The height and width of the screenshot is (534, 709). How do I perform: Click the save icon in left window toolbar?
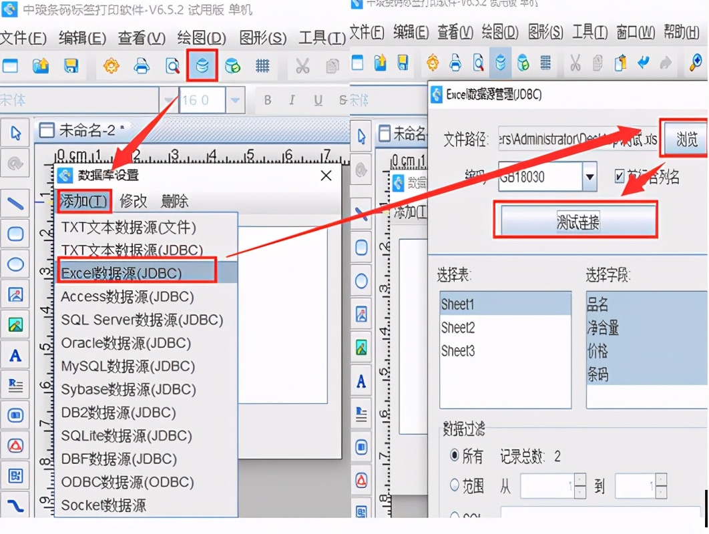tap(71, 66)
